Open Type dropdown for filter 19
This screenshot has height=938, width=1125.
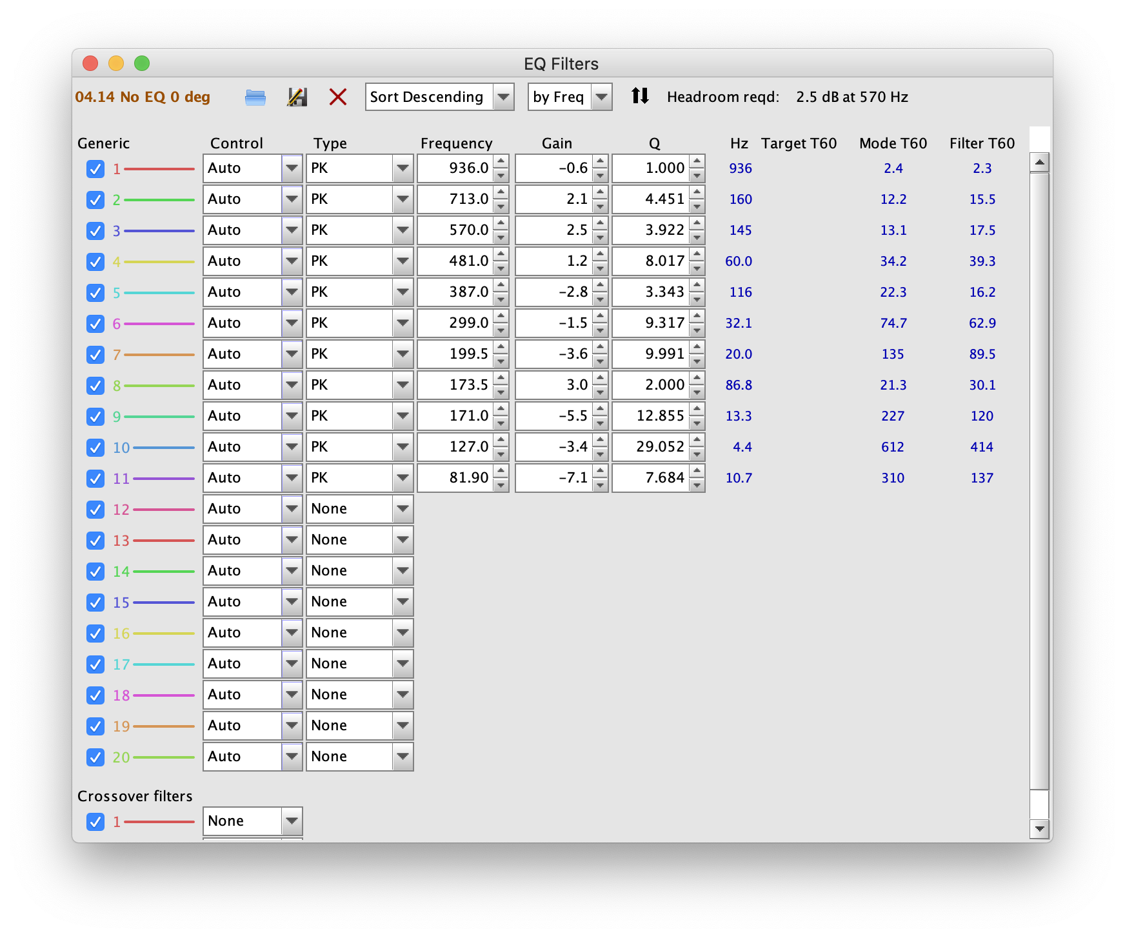tap(359, 726)
